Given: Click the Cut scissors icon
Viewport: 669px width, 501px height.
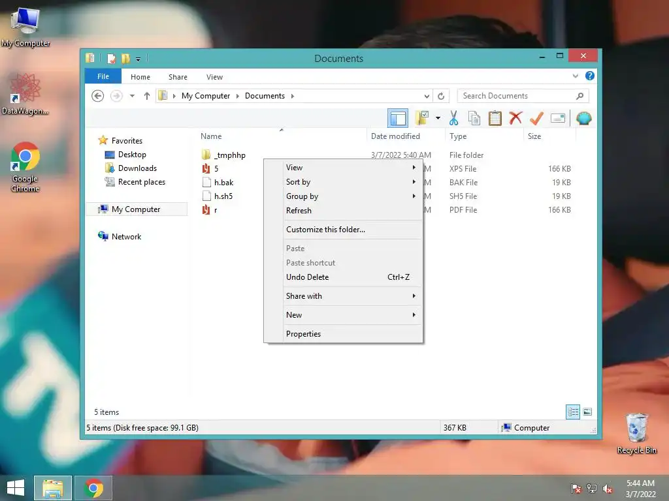Looking at the screenshot, I should [453, 118].
